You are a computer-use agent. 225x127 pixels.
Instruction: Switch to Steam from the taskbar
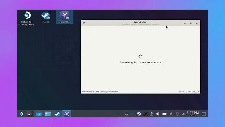(x=57, y=114)
